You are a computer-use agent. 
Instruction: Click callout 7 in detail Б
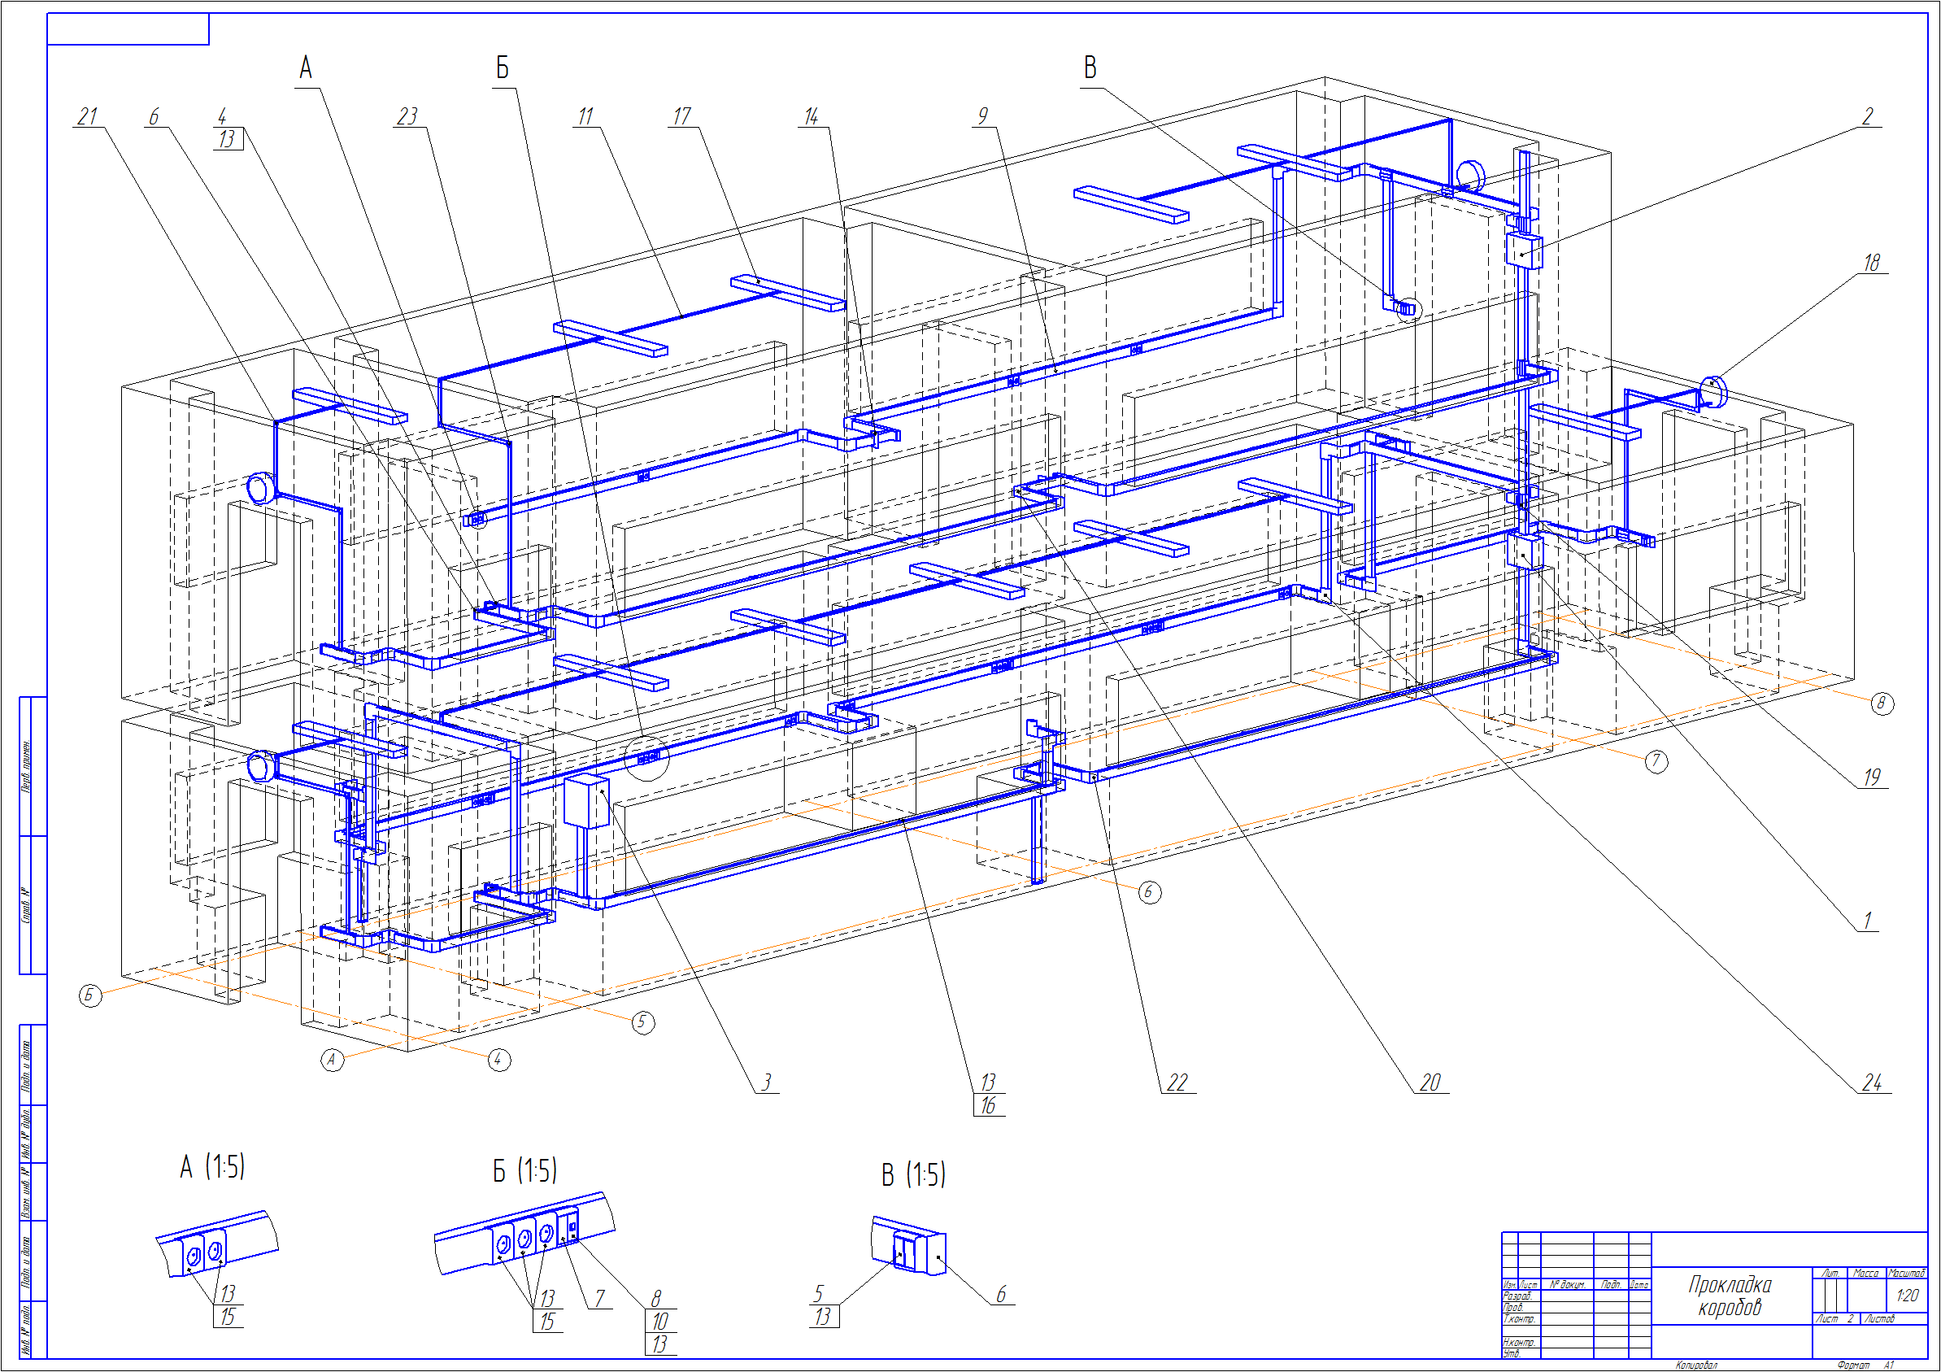[599, 1299]
